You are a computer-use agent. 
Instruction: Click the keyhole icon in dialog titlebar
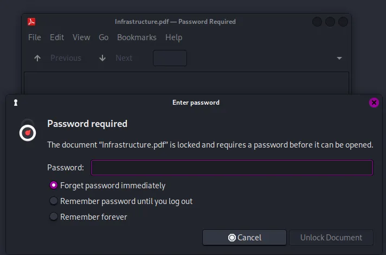16,103
